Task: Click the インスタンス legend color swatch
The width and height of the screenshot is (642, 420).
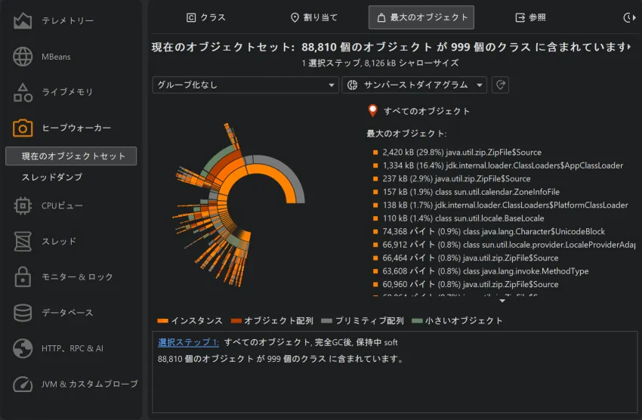Action: click(163, 321)
